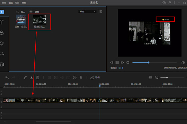
Task: Start voiceover with microphone icon
Action: click(81, 77)
